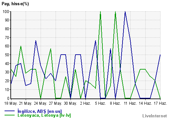The width and height of the screenshot is (169, 119).
Task: Click the 24 May. date label
Action: [41, 103]
